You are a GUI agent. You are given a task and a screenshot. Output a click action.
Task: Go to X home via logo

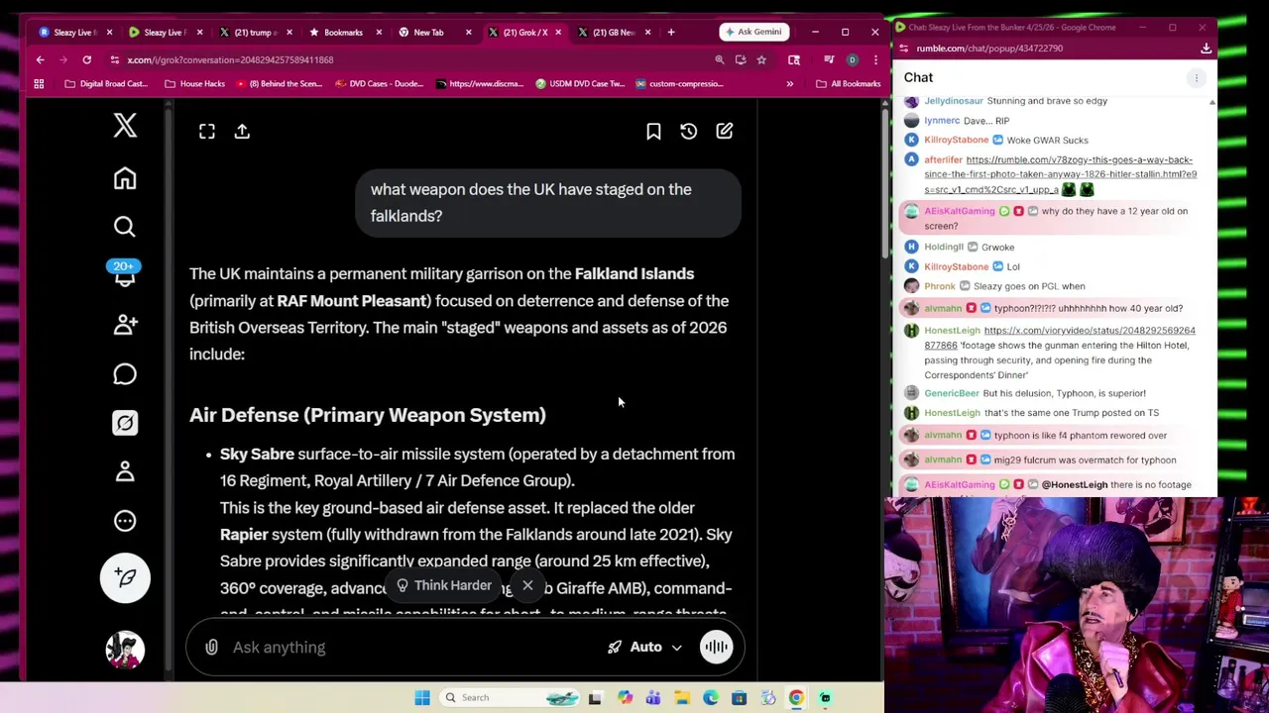pyautogui.click(x=125, y=125)
